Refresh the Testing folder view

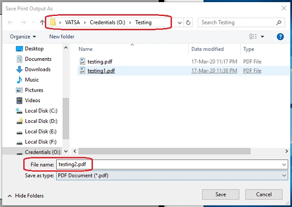tap(188, 23)
